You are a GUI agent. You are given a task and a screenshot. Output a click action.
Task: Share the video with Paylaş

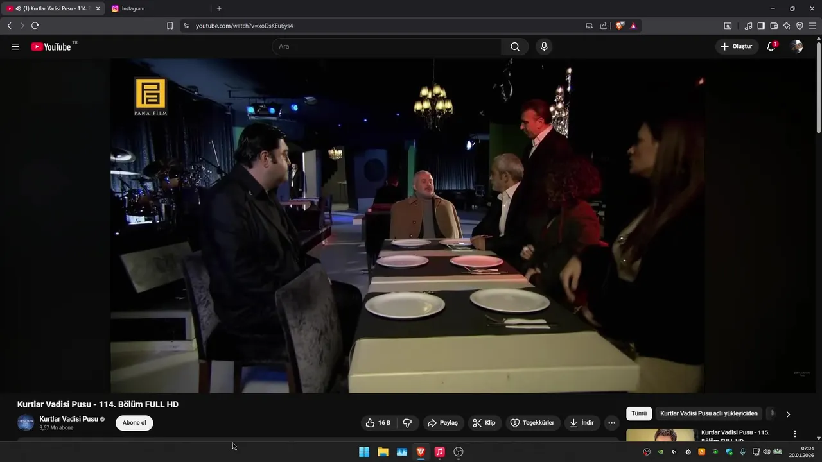[x=442, y=423]
